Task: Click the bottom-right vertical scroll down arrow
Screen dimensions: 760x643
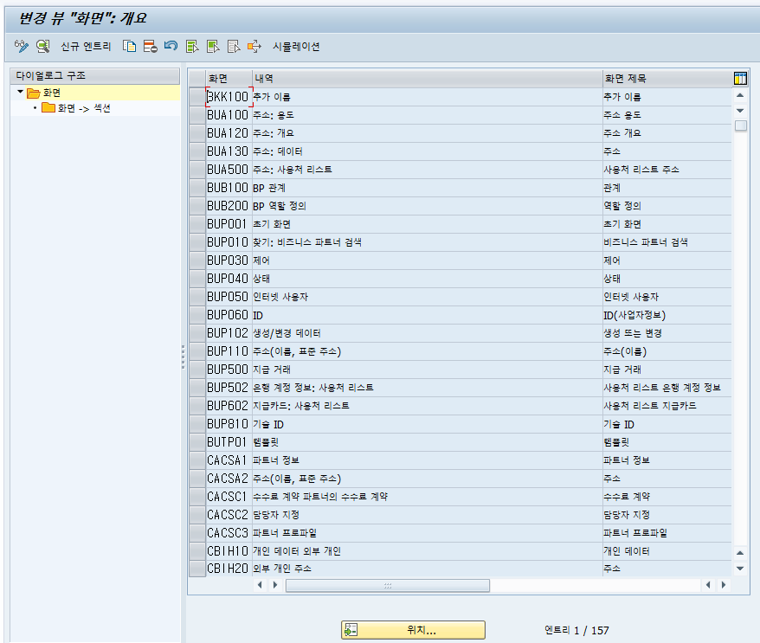Action: pyautogui.click(x=740, y=569)
